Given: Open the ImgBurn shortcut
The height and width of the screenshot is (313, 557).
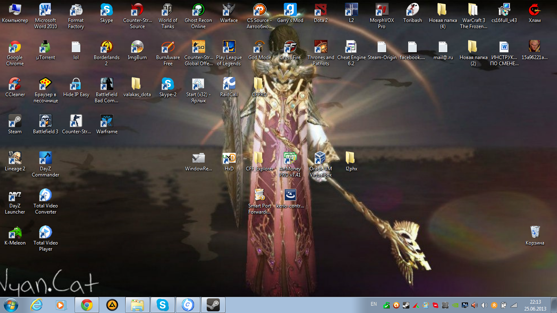Looking at the screenshot, I should coord(137,50).
